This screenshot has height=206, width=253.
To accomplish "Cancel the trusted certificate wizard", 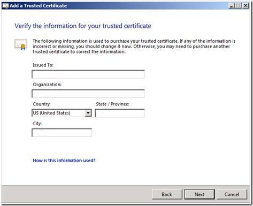I will click(x=232, y=194).
